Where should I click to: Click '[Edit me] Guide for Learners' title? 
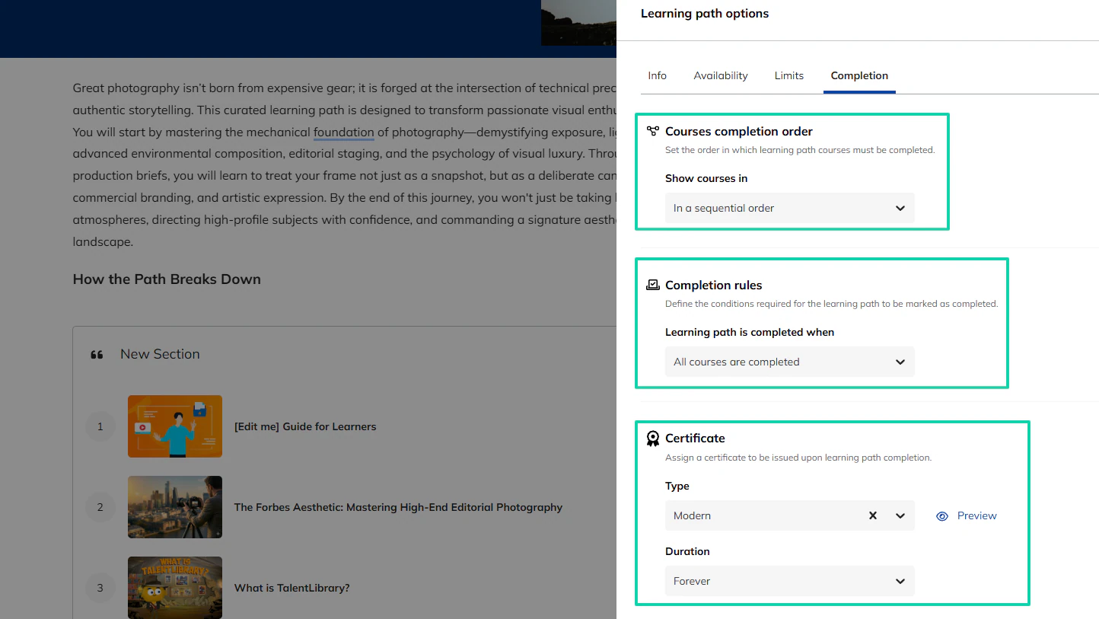click(x=305, y=426)
